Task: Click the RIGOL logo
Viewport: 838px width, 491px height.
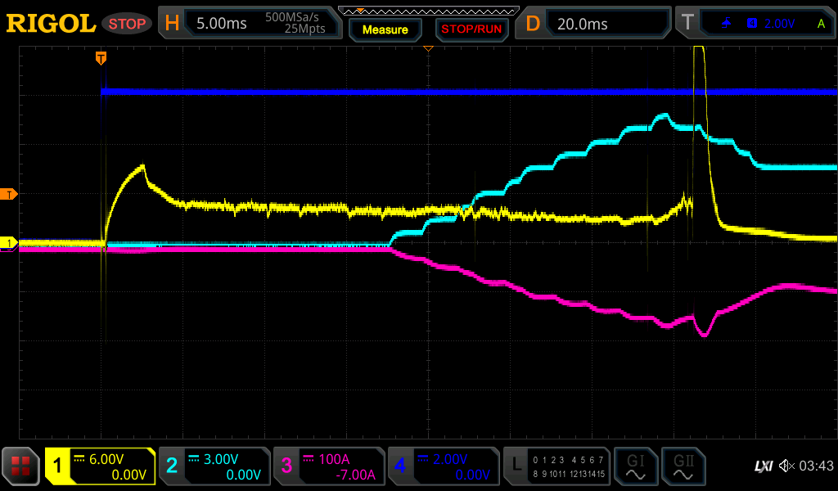Action: [x=51, y=24]
